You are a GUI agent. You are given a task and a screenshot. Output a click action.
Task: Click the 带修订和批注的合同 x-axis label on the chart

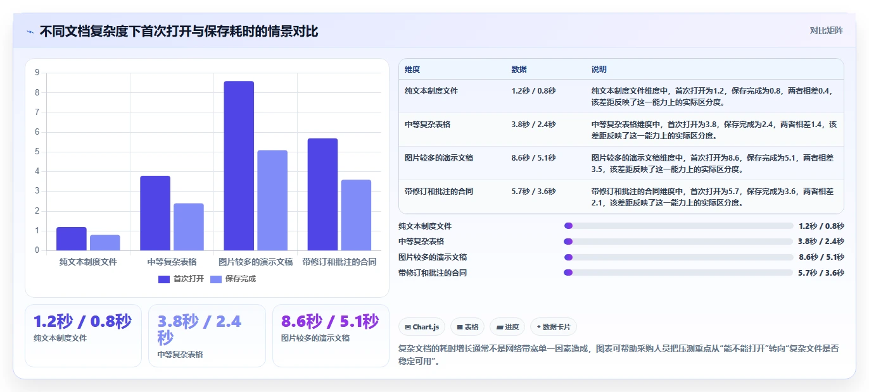(339, 262)
